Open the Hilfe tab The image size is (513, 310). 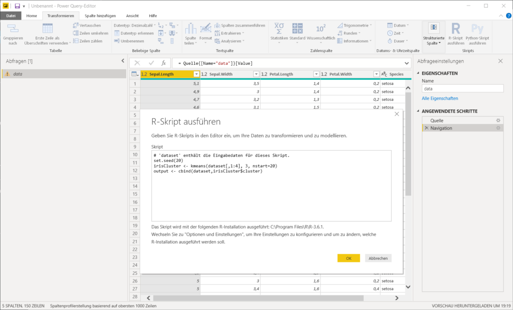(153, 16)
